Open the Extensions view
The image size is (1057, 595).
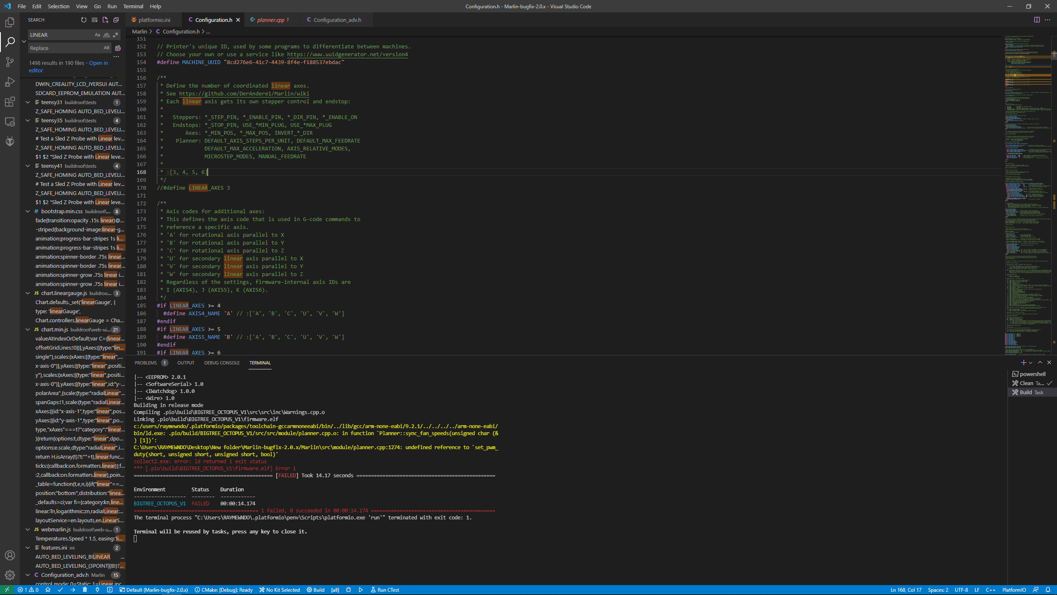(x=10, y=102)
